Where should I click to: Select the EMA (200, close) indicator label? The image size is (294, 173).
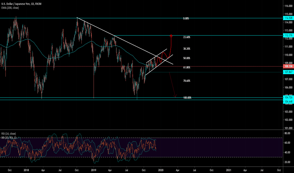[12, 6]
